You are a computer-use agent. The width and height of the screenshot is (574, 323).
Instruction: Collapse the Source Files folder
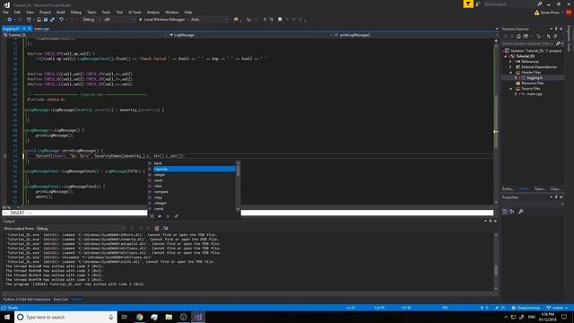pos(510,89)
